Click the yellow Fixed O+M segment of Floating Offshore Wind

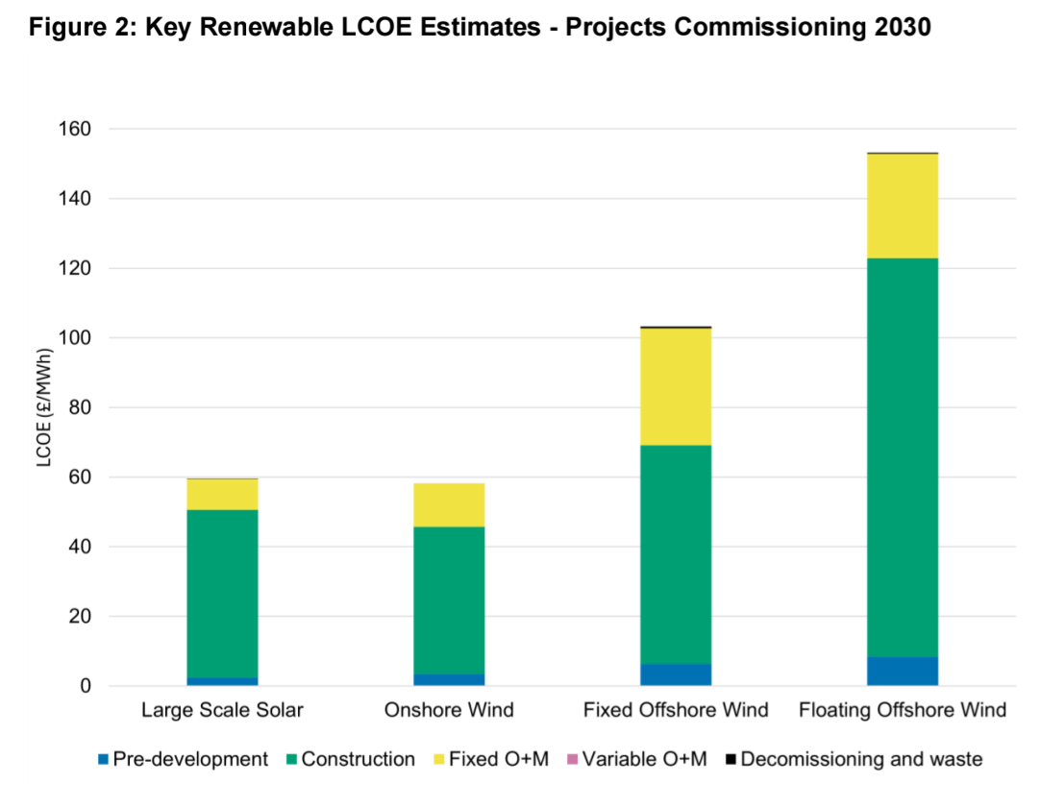point(903,206)
